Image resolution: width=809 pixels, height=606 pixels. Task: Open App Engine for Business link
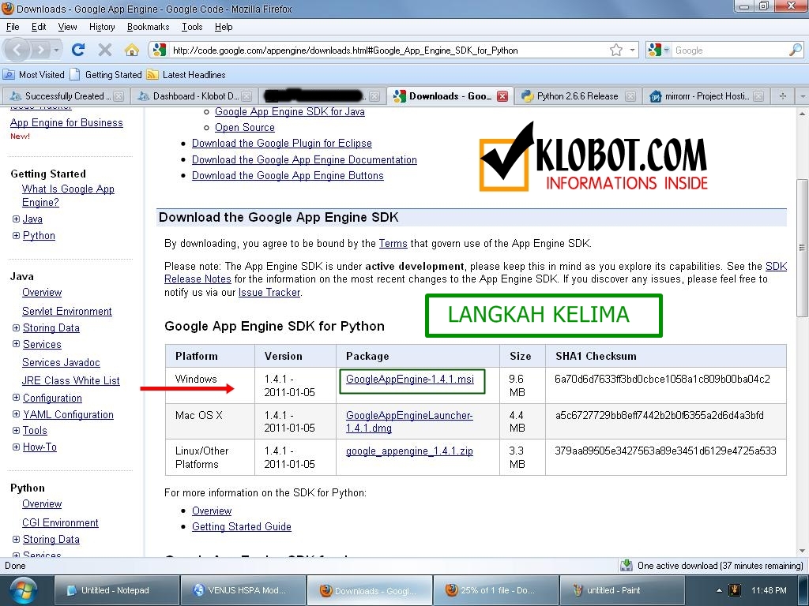point(66,122)
